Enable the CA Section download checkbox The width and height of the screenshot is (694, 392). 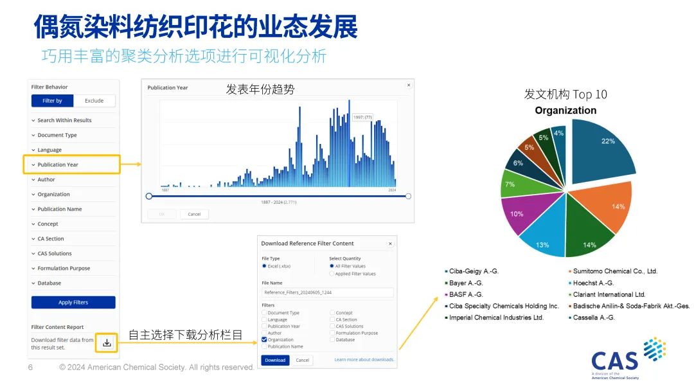[x=332, y=319]
